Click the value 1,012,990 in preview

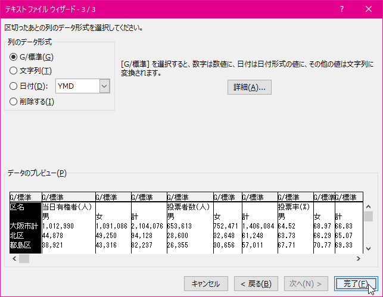58,226
